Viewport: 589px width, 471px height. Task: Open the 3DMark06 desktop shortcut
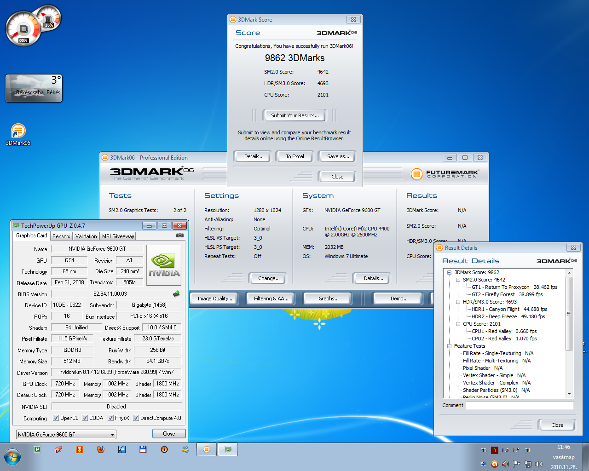coord(18,132)
